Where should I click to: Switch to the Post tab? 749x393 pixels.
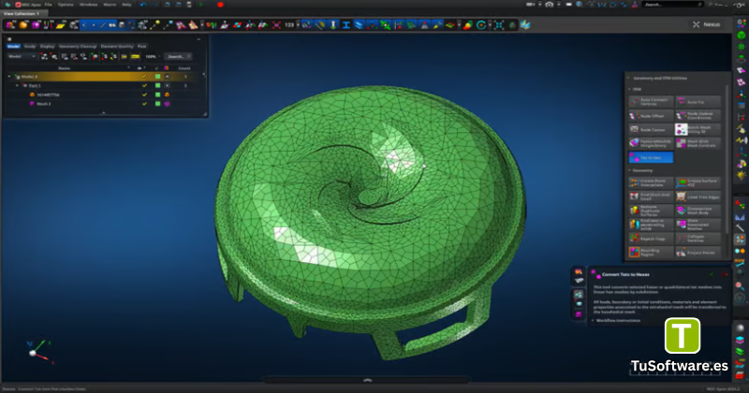142,47
